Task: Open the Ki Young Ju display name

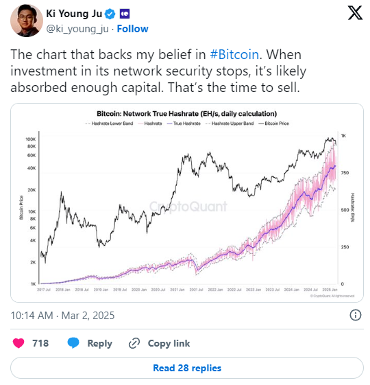Action: (x=74, y=14)
